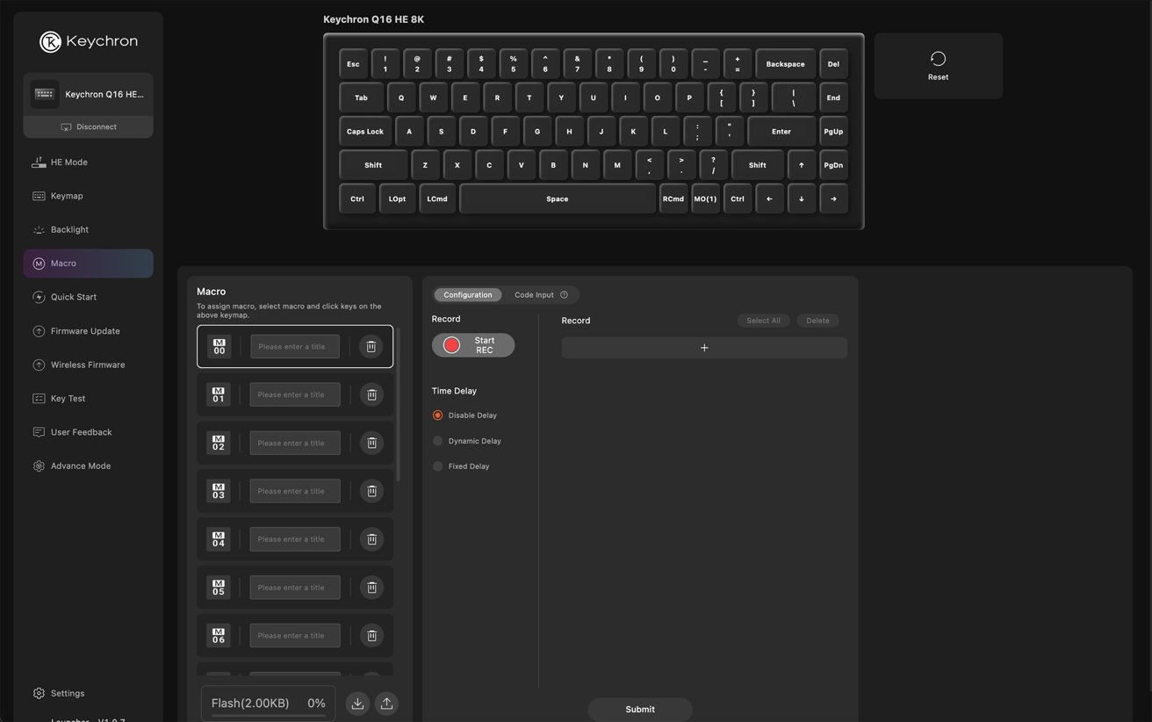Switch to the Code Input tab
This screenshot has height=722, width=1152.
coord(534,295)
